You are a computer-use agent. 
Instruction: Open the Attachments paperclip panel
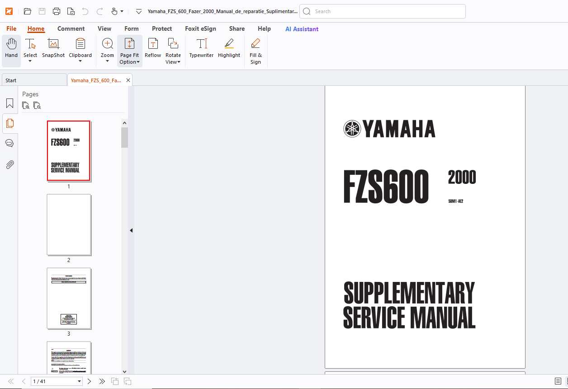point(9,164)
